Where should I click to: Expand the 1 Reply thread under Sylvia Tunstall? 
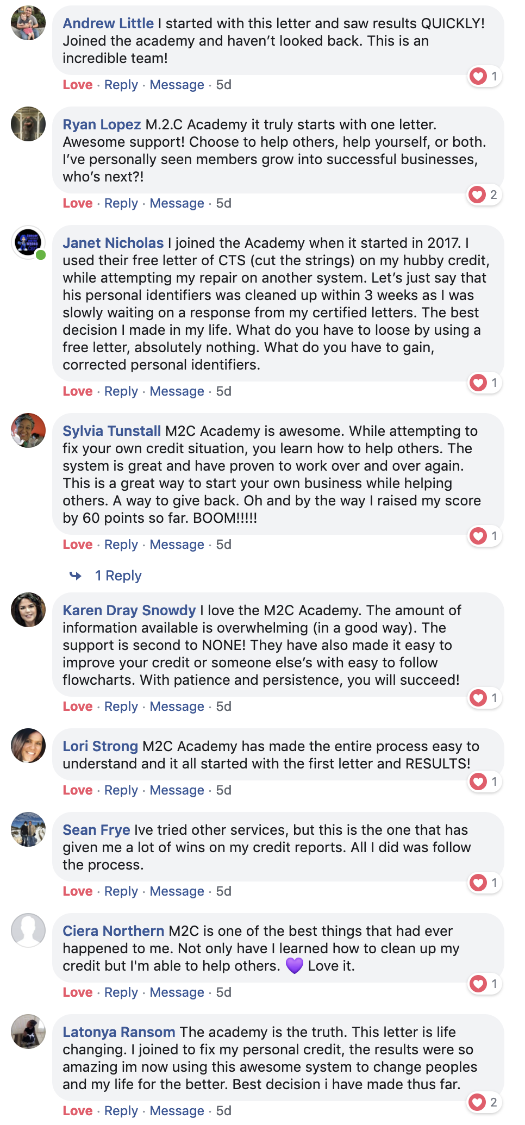(x=118, y=576)
